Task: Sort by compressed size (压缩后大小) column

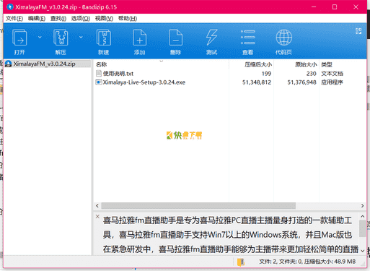Action: 251,64
